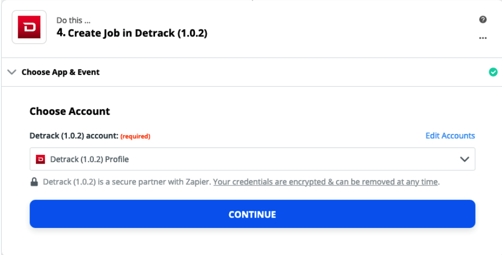Click the green checkmark status icon
The height and width of the screenshot is (255, 502).
(493, 72)
